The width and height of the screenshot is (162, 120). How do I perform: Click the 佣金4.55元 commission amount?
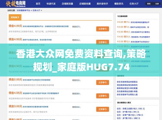16,93
